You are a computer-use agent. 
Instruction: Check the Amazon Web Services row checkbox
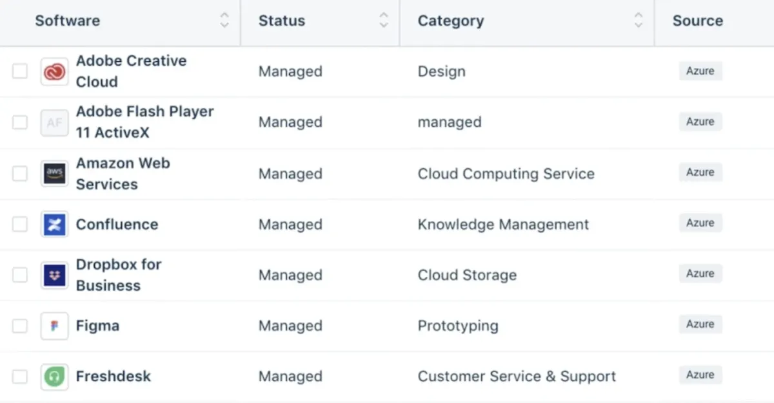20,173
